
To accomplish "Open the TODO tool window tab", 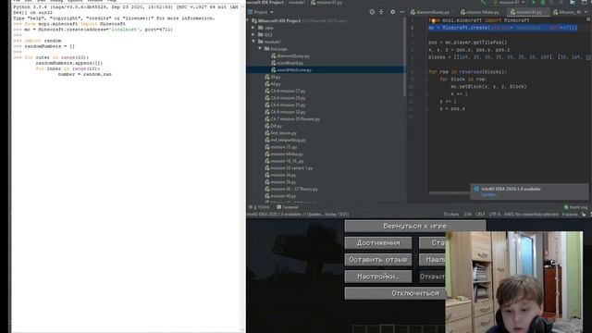I will pyautogui.click(x=260, y=207).
